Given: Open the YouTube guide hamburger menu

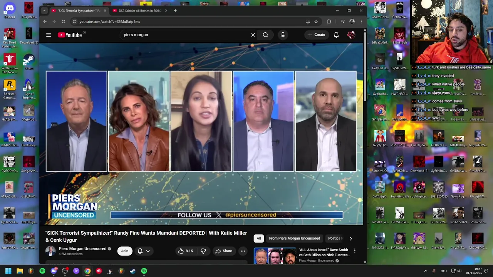Looking at the screenshot, I should point(49,35).
